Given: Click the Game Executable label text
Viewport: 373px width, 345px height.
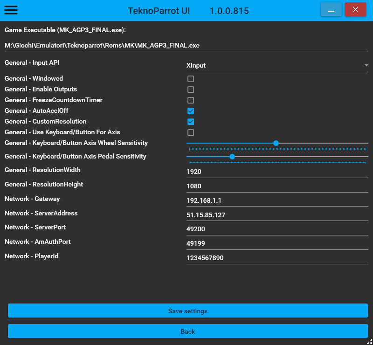Looking at the screenshot, I should pyautogui.click(x=65, y=30).
